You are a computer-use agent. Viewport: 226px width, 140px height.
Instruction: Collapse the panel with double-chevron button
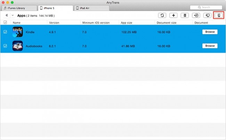pyautogui.click(x=7, y=16)
